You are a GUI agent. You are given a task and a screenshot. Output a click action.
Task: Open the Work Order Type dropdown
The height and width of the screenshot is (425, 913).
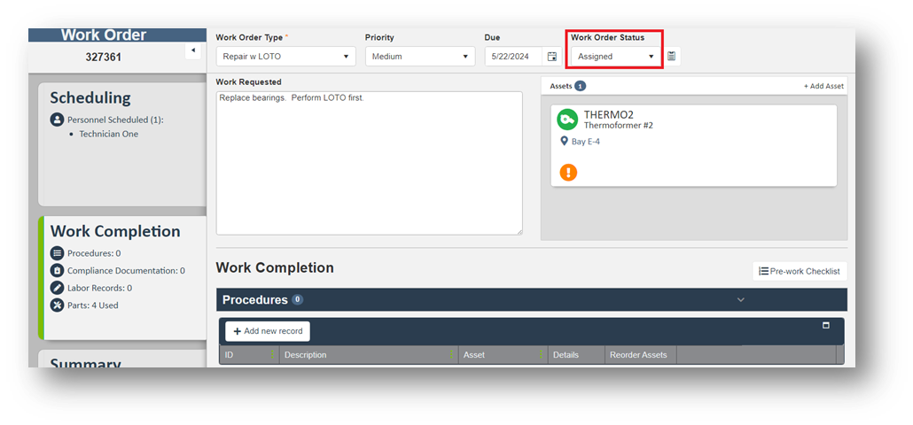[x=285, y=57]
